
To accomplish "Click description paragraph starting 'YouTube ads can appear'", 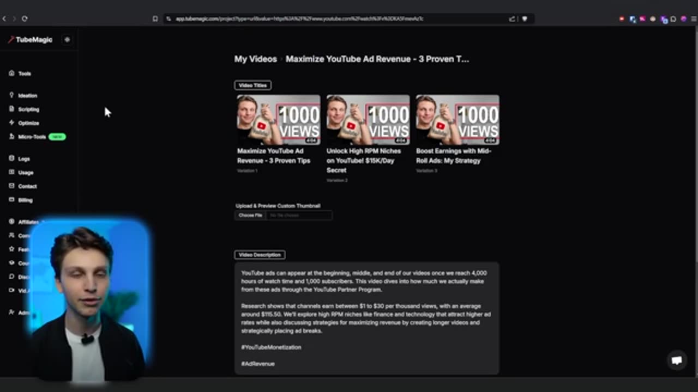I will pyautogui.click(x=364, y=281).
